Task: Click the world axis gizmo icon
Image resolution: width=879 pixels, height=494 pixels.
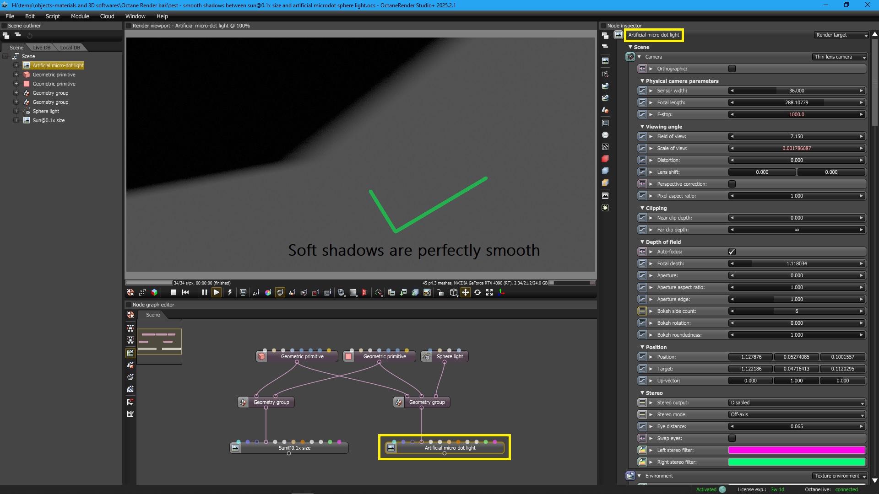Action: [x=501, y=293]
